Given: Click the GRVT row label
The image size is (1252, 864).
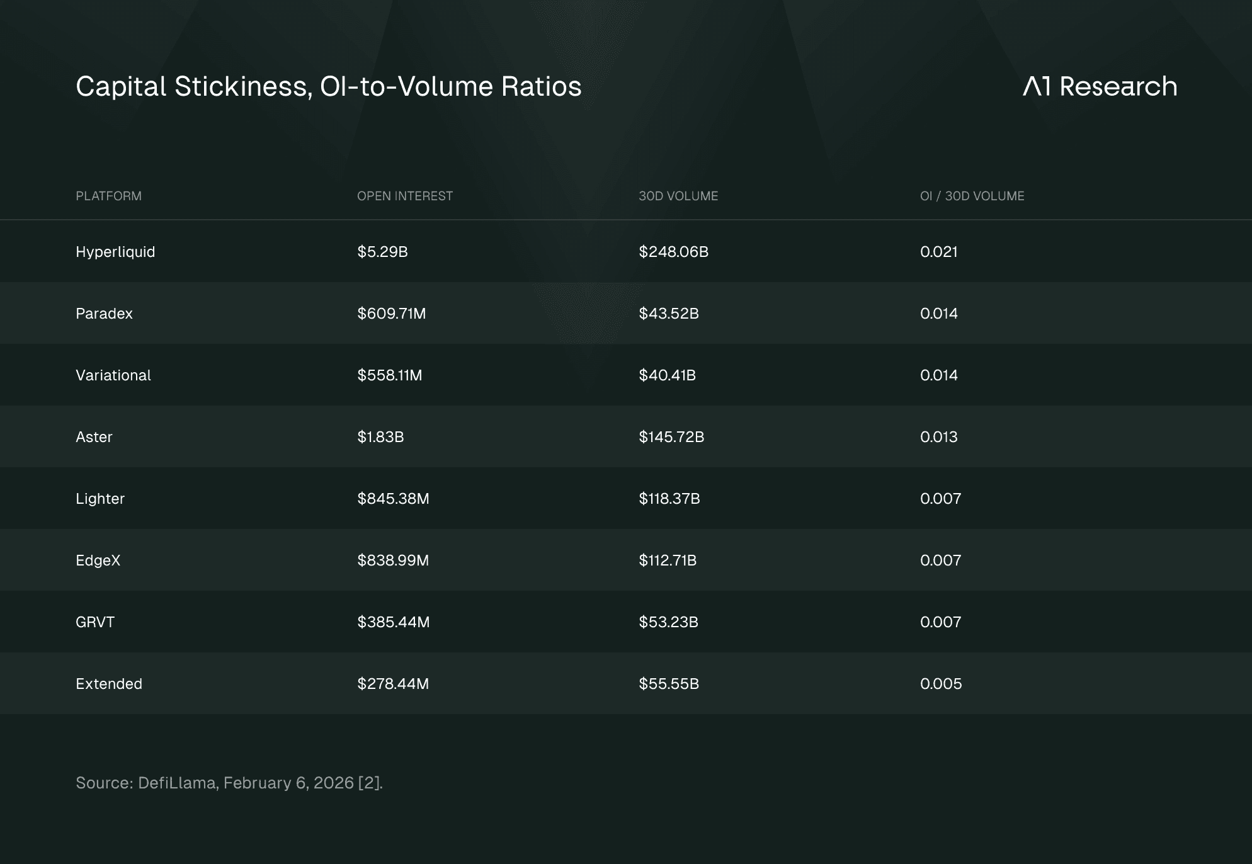Looking at the screenshot, I should pos(95,622).
